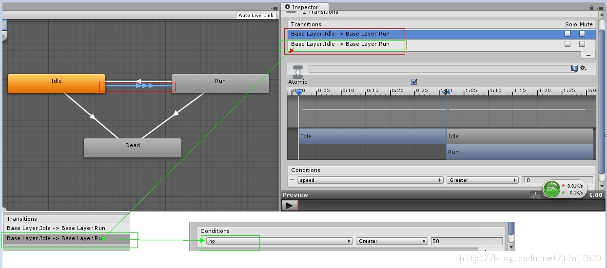Click the drag handle beside the speed condition
607x268 pixels.
(x=293, y=180)
